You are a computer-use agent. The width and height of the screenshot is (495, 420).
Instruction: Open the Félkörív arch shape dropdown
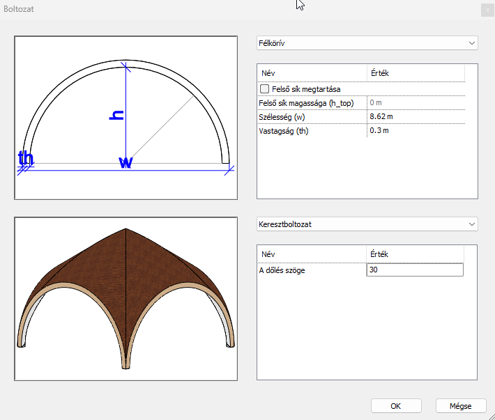(367, 43)
